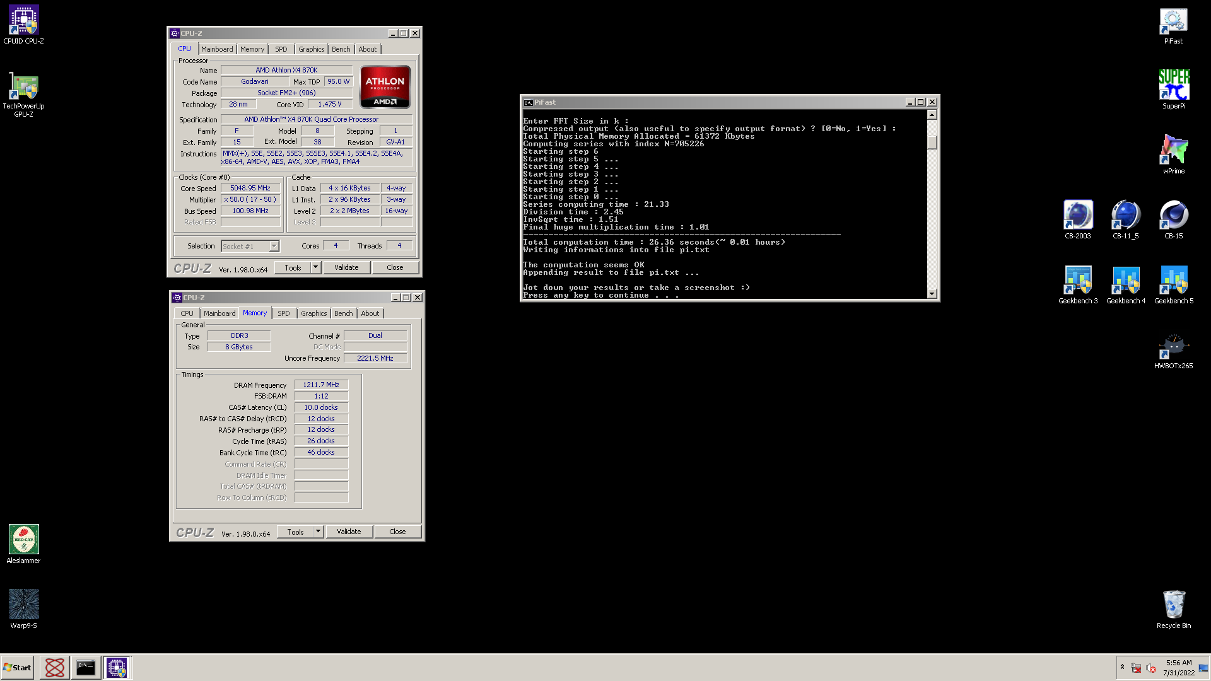Select the HWBOTx265 desktop icon
The height and width of the screenshot is (681, 1211).
click(1173, 351)
